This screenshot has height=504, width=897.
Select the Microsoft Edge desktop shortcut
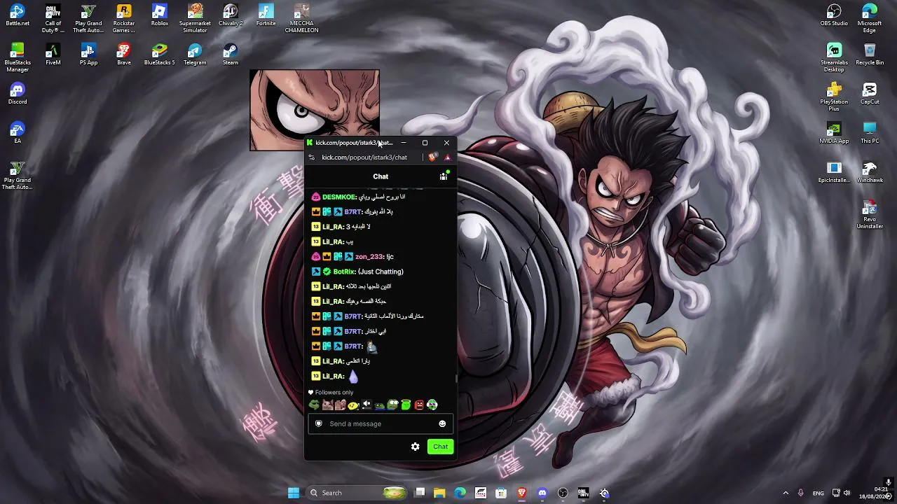[x=870, y=19]
